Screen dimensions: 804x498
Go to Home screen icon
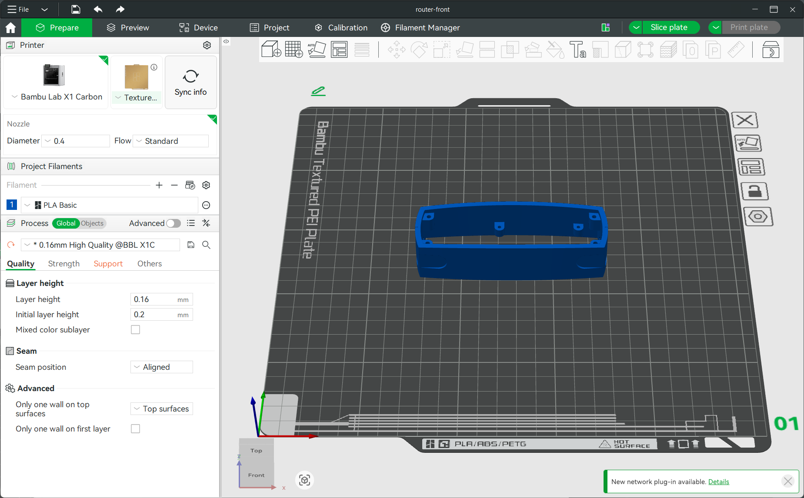tap(11, 28)
